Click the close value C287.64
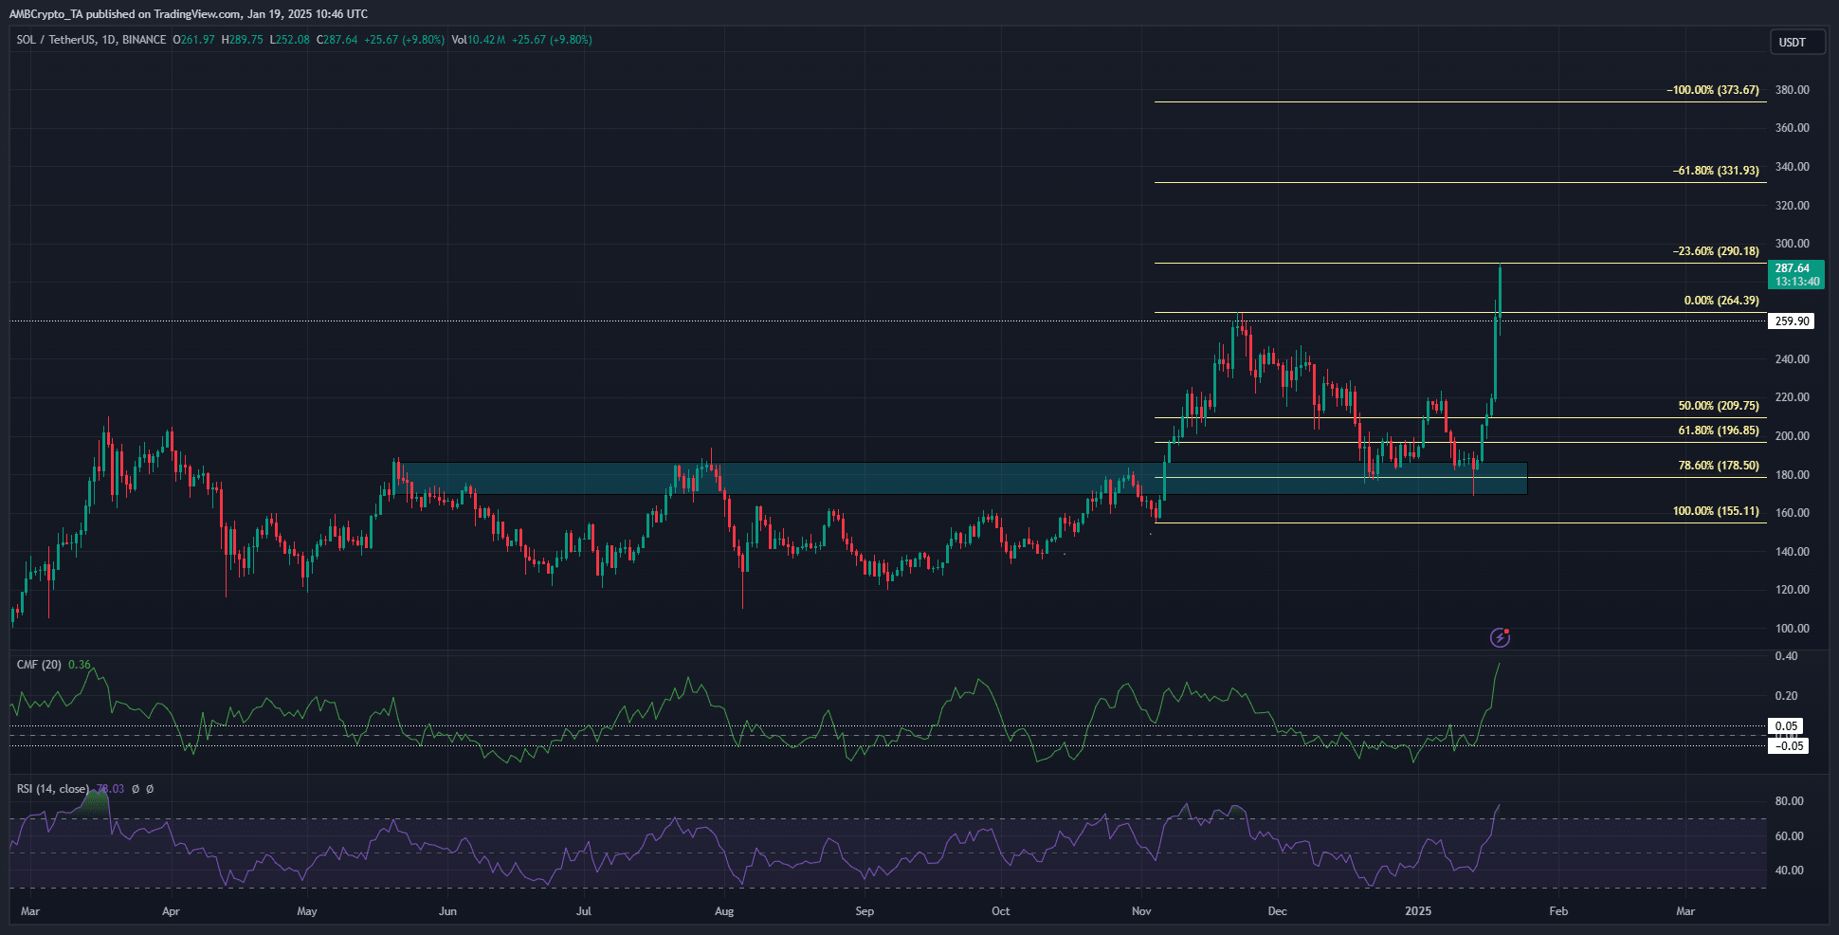 click(x=337, y=40)
